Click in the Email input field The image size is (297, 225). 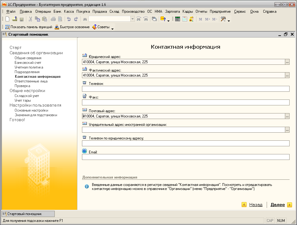(x=186, y=157)
